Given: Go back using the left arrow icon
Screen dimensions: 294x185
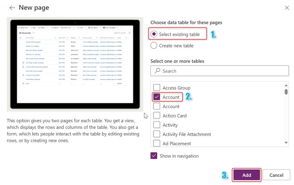Looking at the screenshot, I should pyautogui.click(x=12, y=8).
